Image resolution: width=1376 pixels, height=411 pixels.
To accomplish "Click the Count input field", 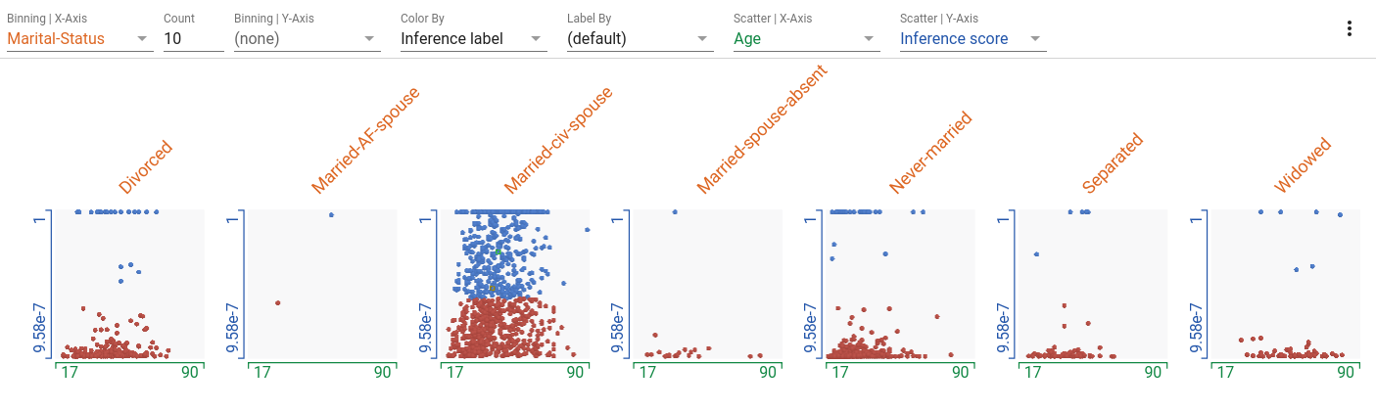I will coord(194,39).
